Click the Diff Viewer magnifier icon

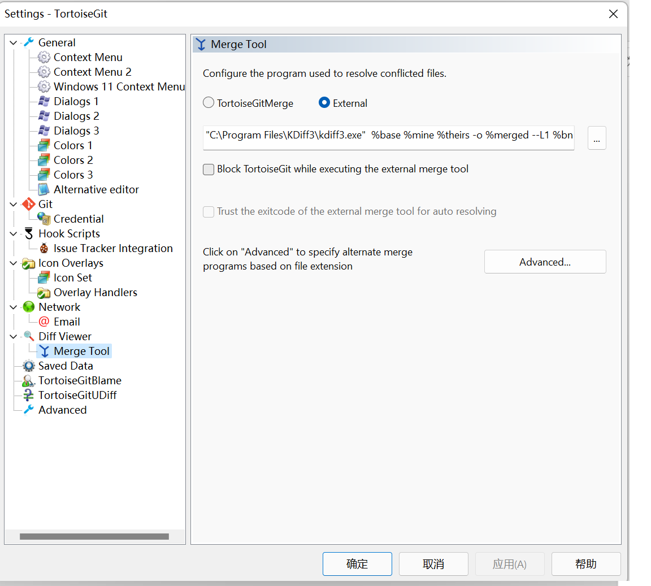click(29, 336)
